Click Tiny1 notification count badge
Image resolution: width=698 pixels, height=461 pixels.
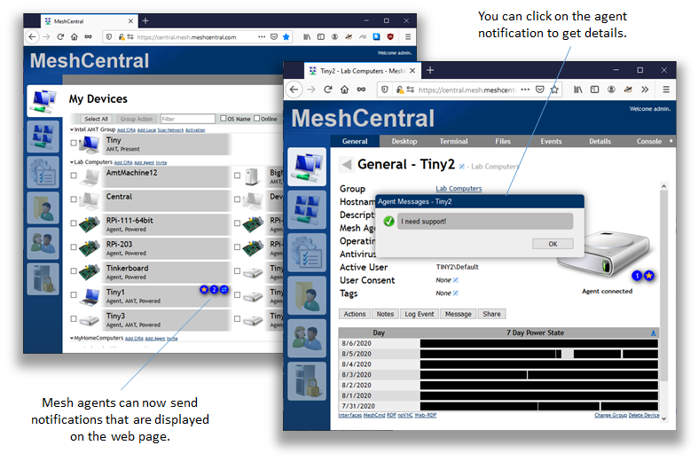tap(214, 290)
